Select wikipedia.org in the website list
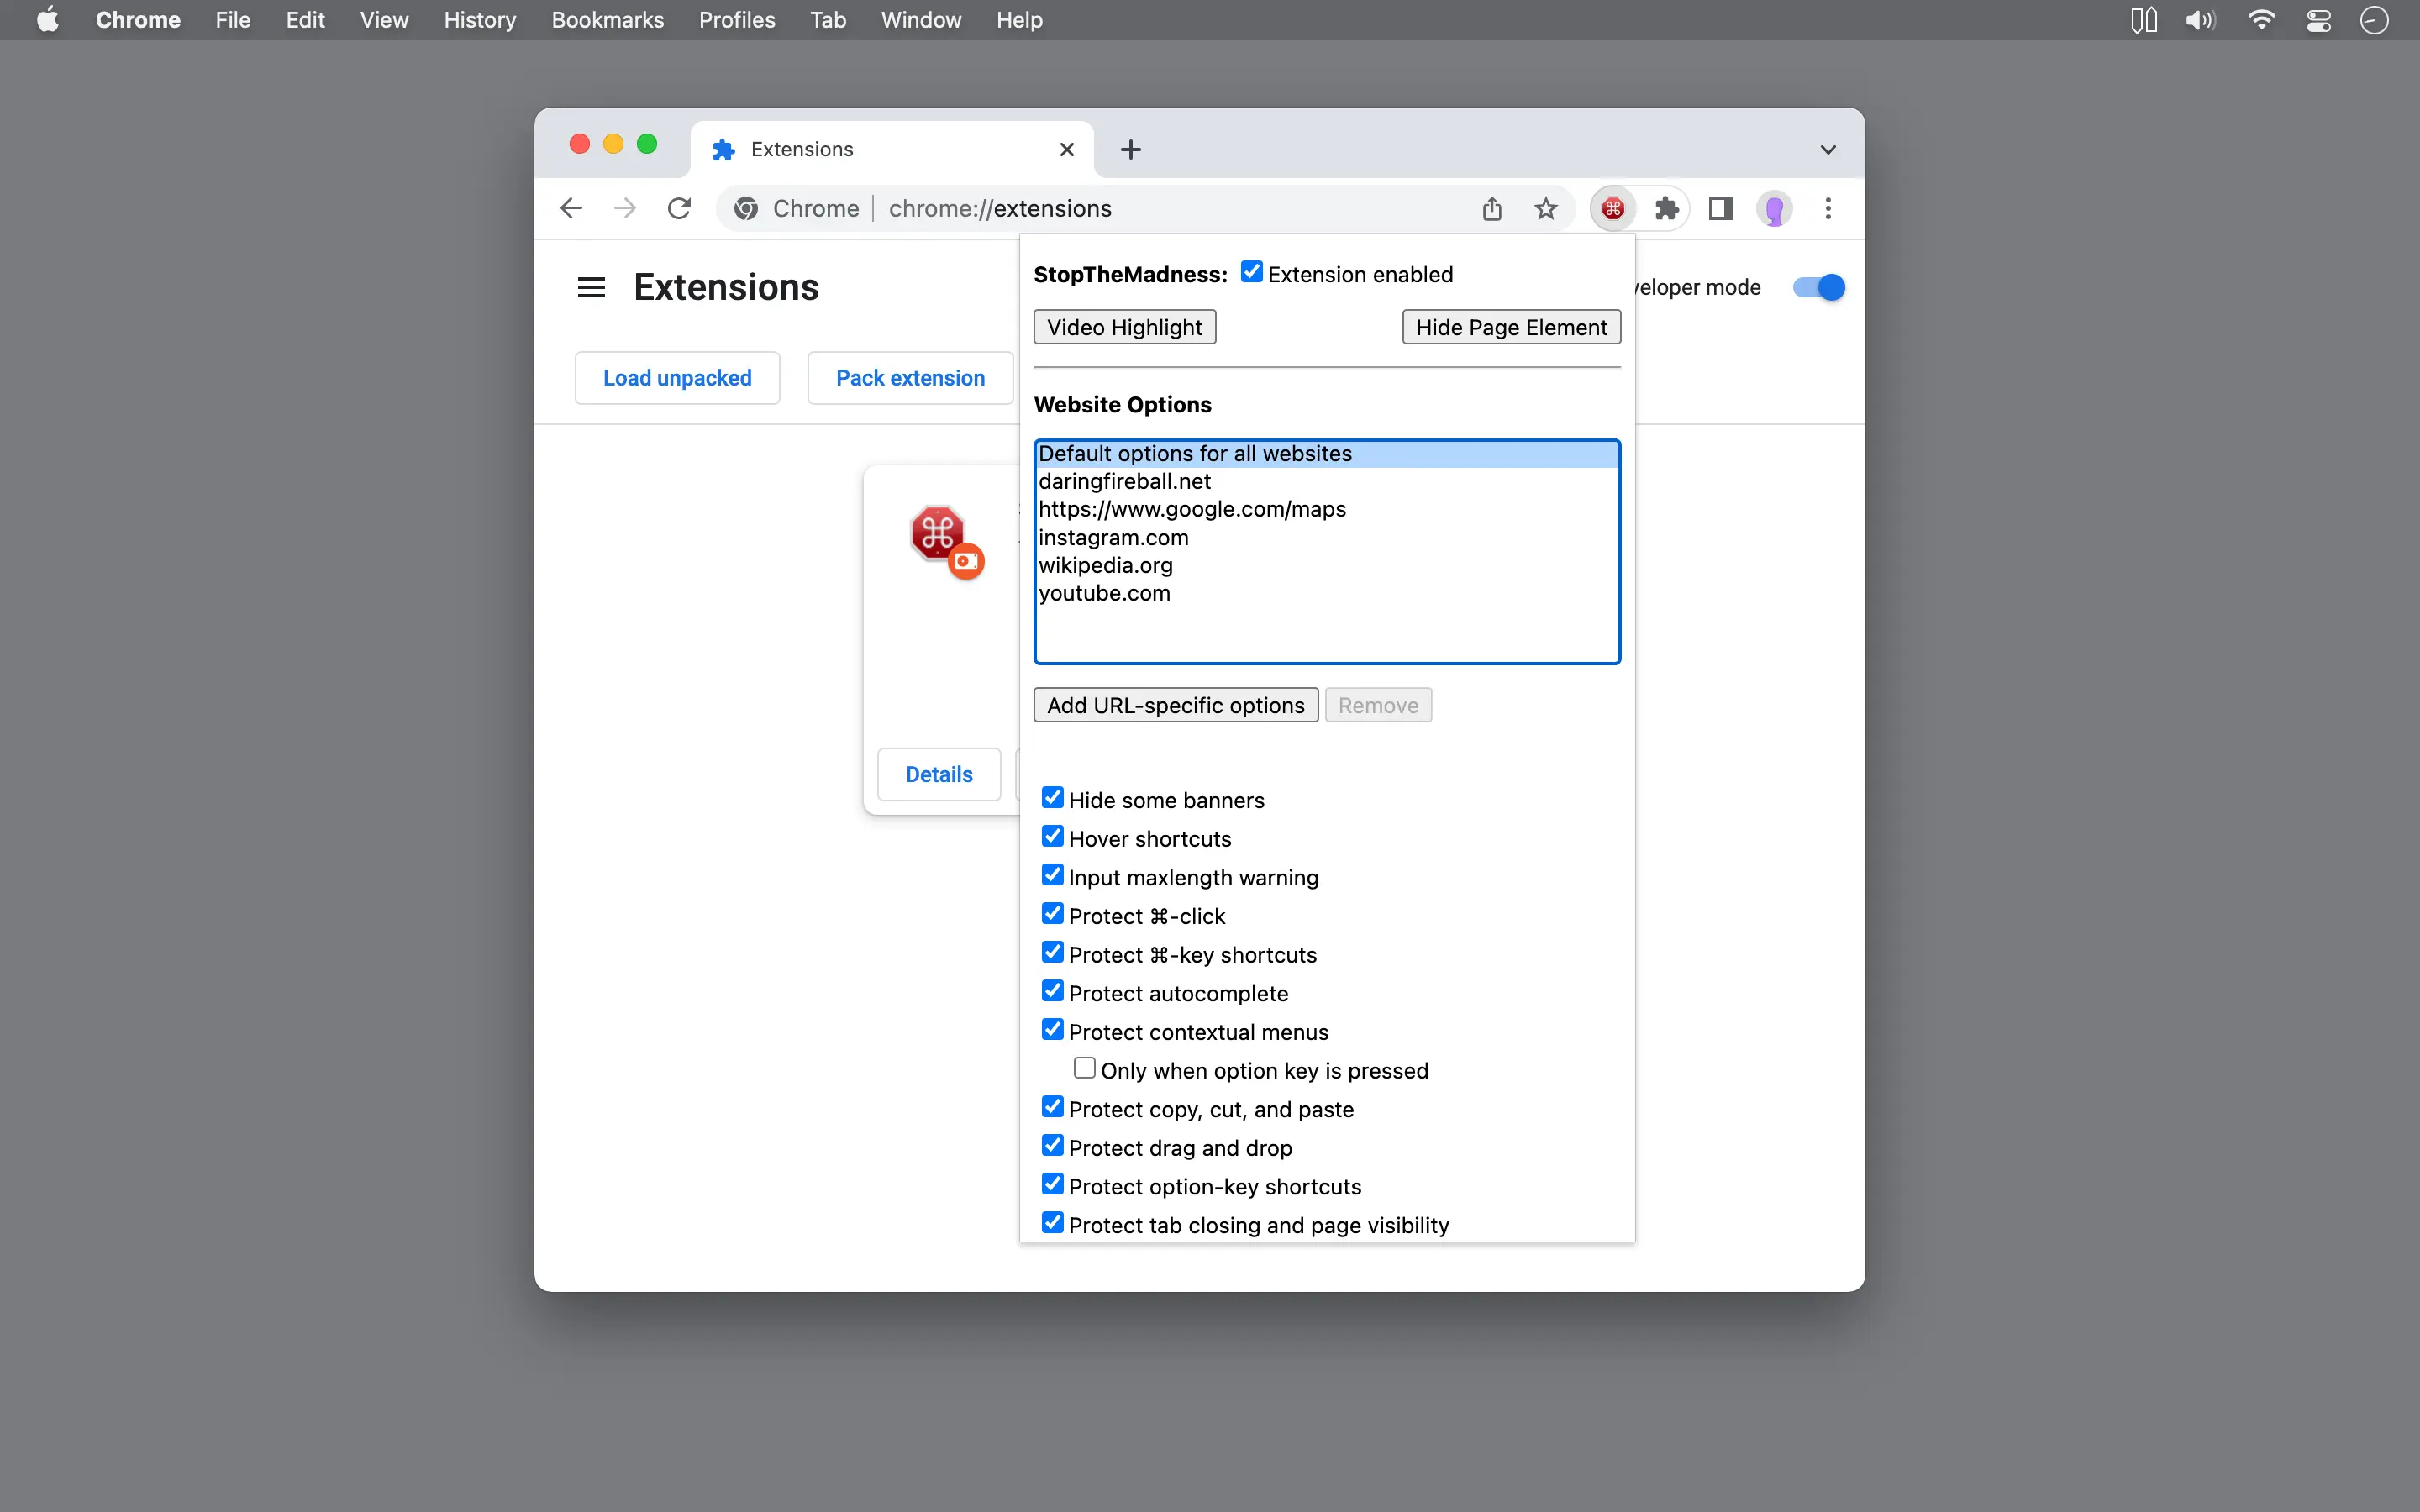Viewport: 2420px width, 1512px height. pyautogui.click(x=1105, y=565)
